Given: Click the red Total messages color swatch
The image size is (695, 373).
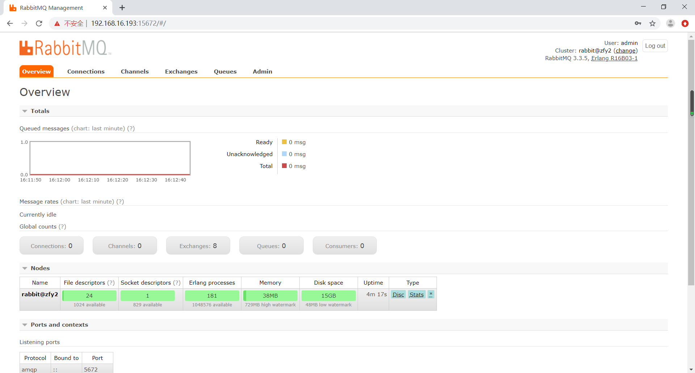Looking at the screenshot, I should coord(285,166).
